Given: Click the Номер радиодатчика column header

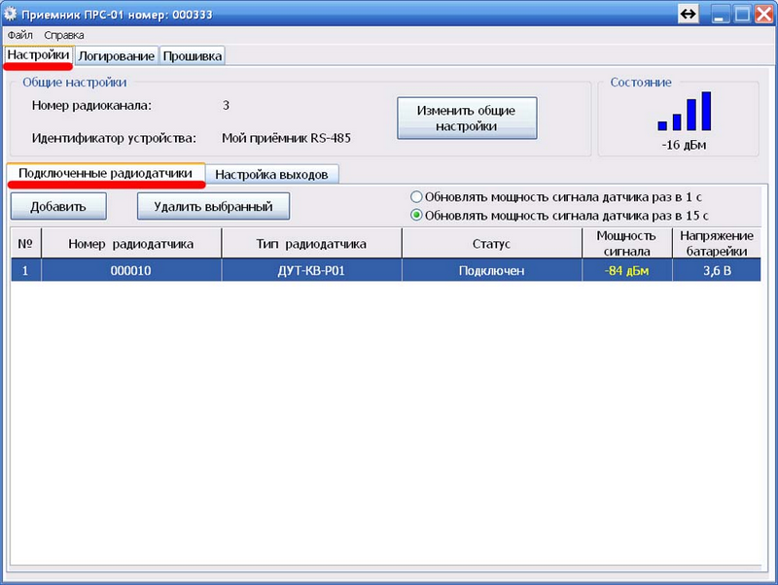Looking at the screenshot, I should [x=131, y=243].
